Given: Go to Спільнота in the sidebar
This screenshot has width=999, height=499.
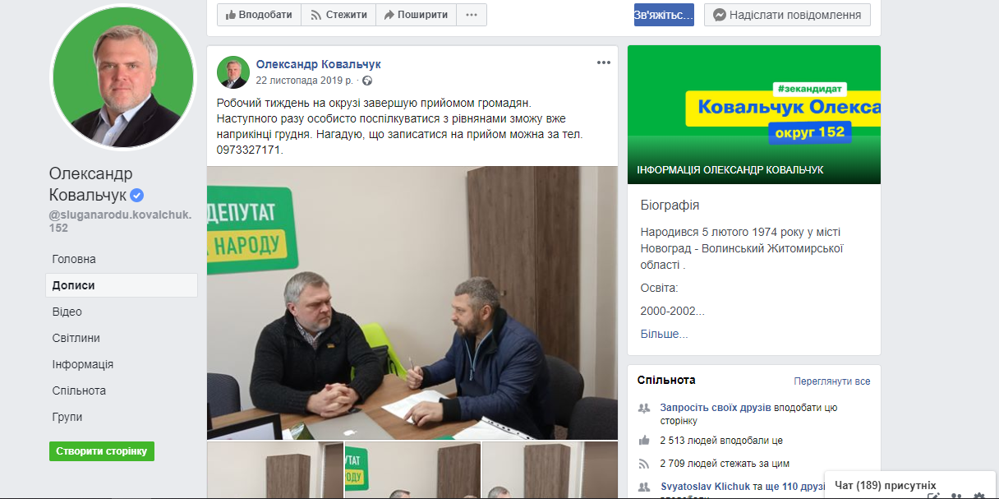Looking at the screenshot, I should click(79, 390).
